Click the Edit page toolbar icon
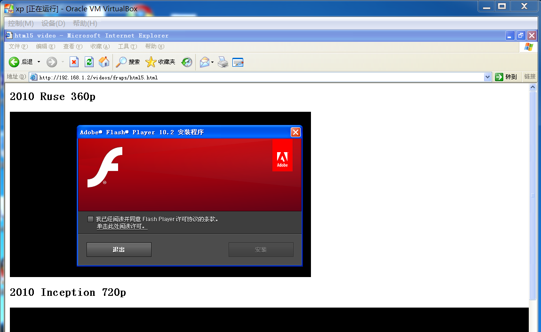 point(238,62)
